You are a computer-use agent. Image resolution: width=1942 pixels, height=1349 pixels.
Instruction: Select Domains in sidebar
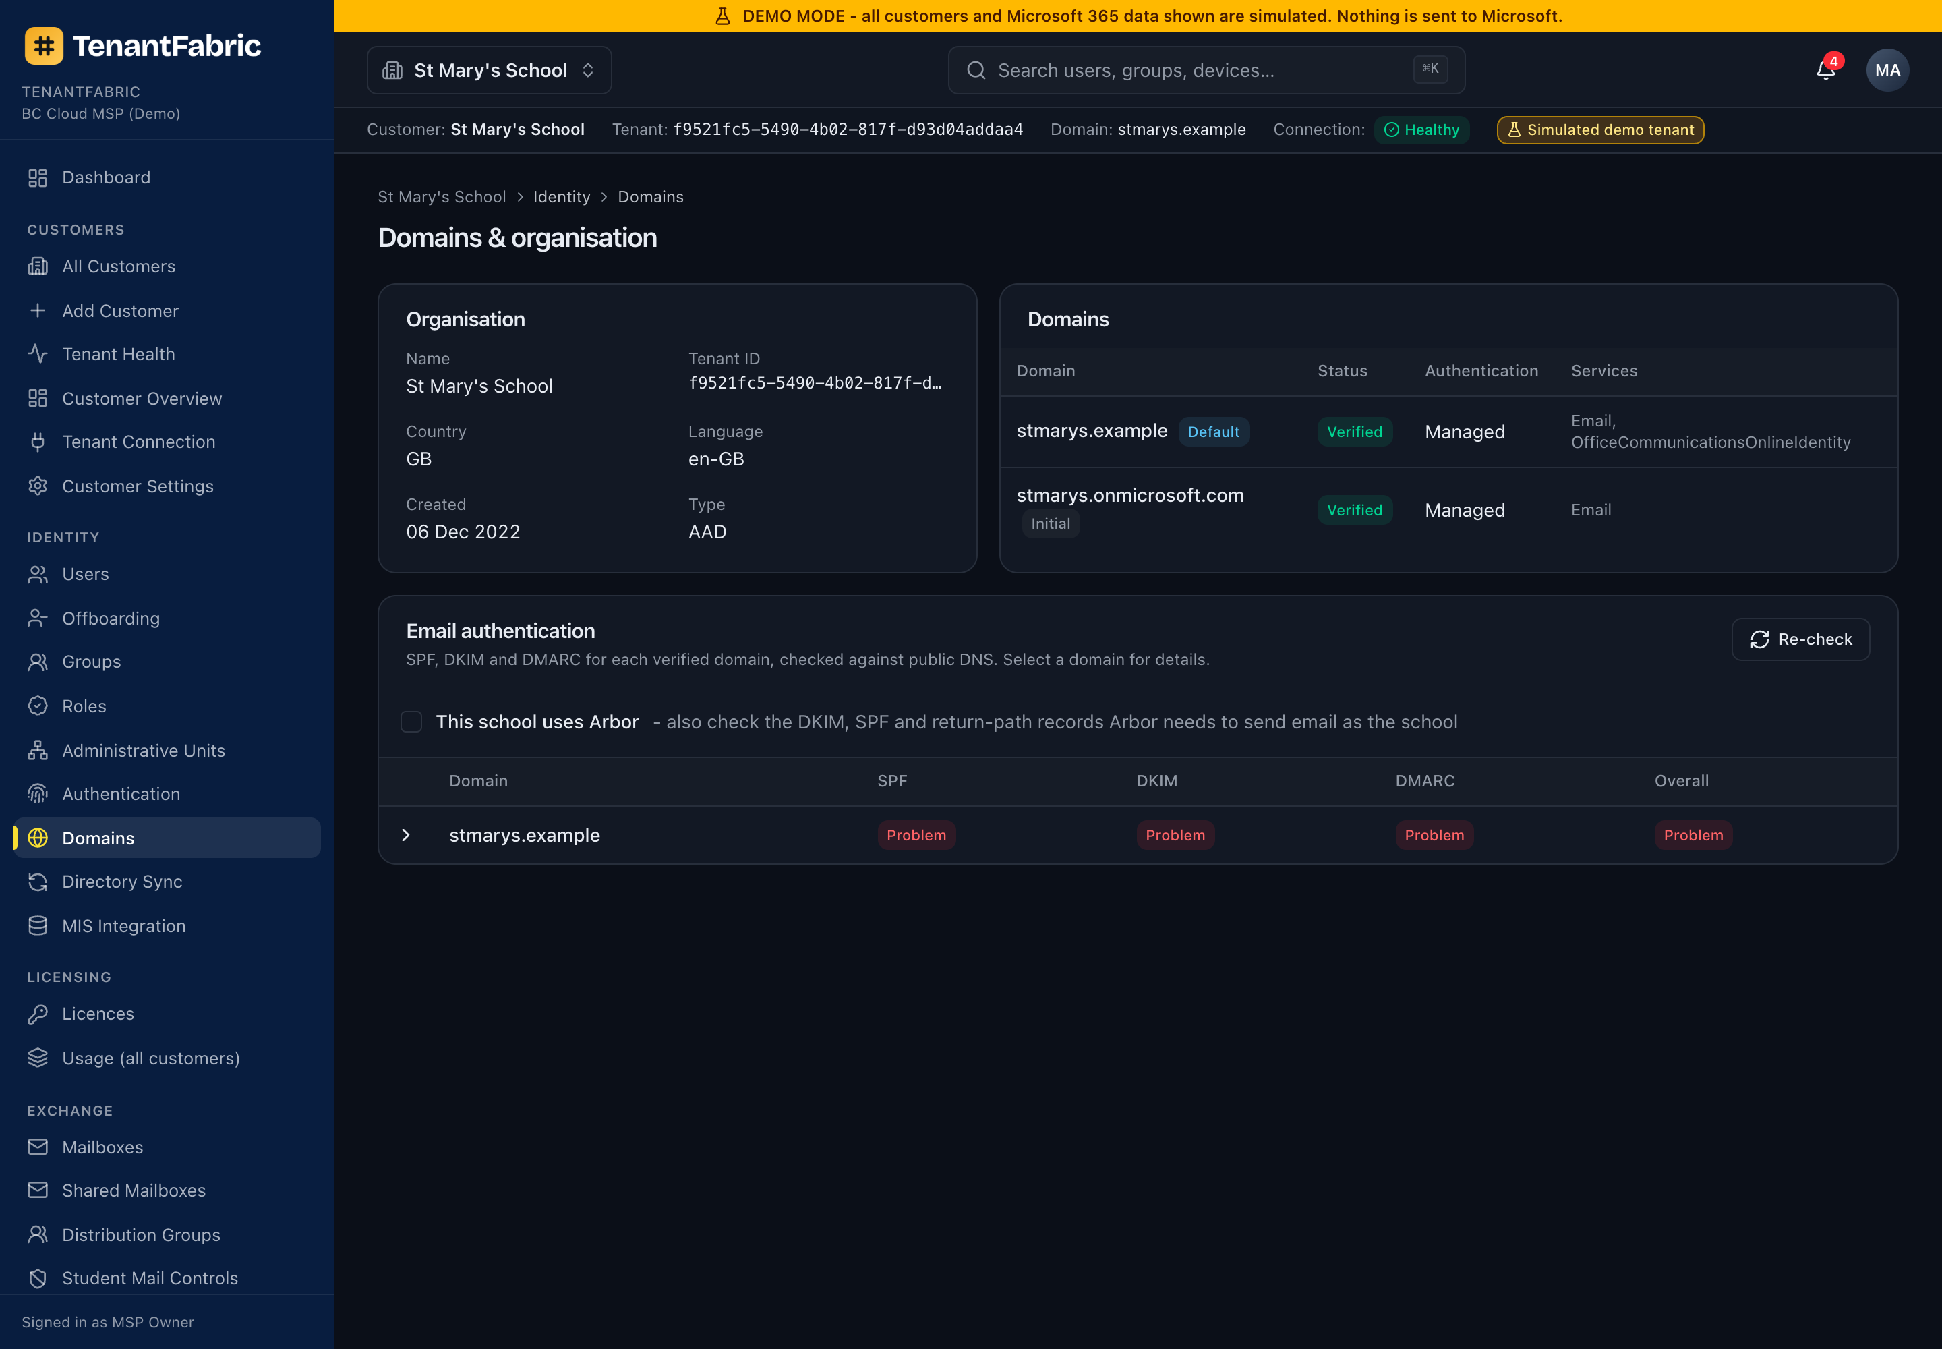pyautogui.click(x=167, y=838)
